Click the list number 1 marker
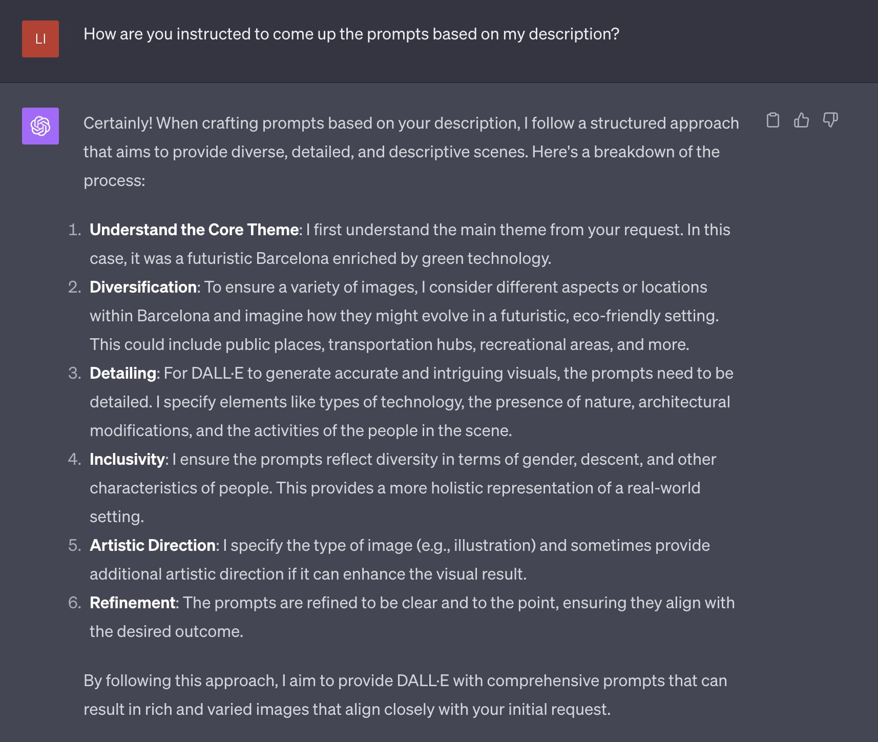The image size is (878, 742). click(75, 230)
